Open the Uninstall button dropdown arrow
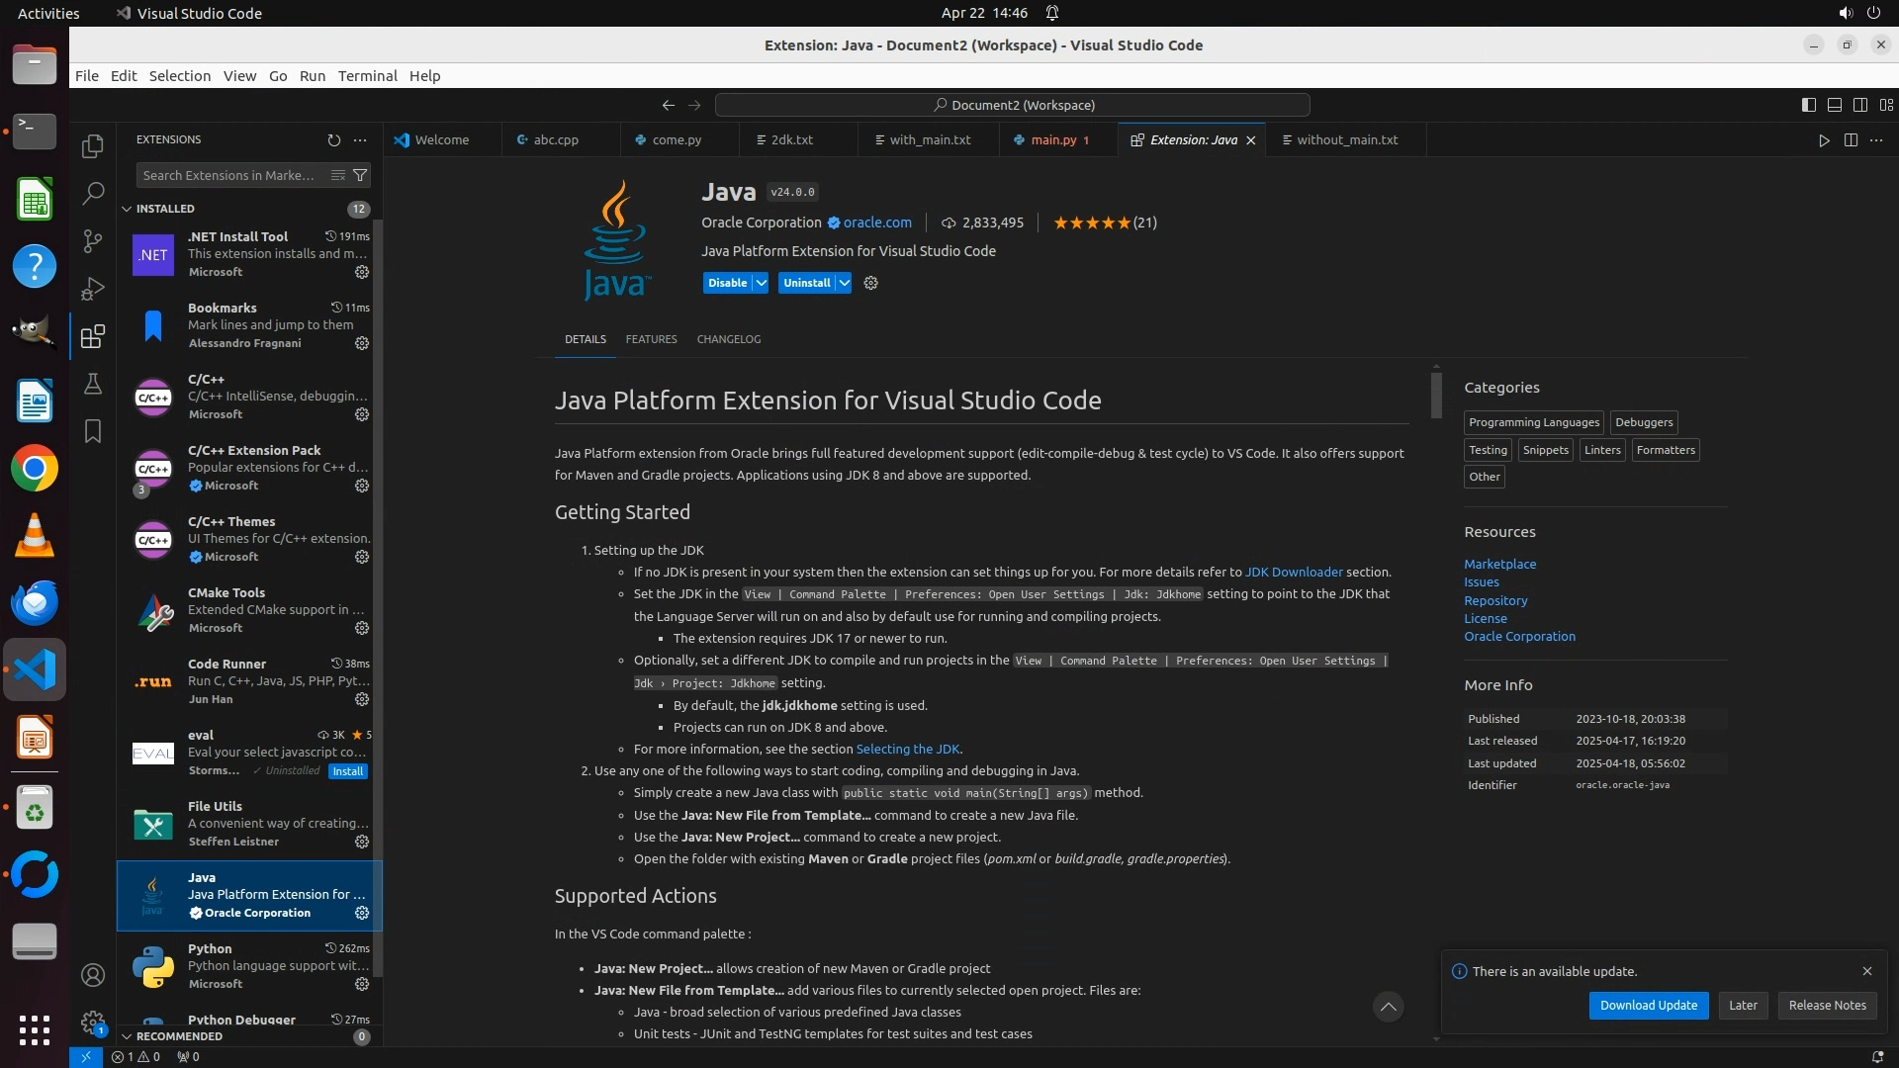The height and width of the screenshot is (1068, 1899). pos(844,283)
